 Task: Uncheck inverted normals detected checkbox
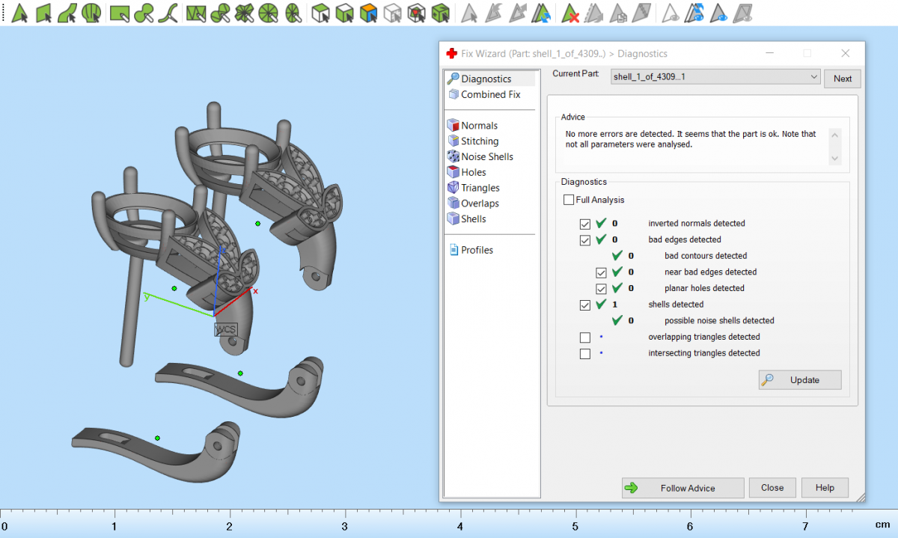[585, 224]
